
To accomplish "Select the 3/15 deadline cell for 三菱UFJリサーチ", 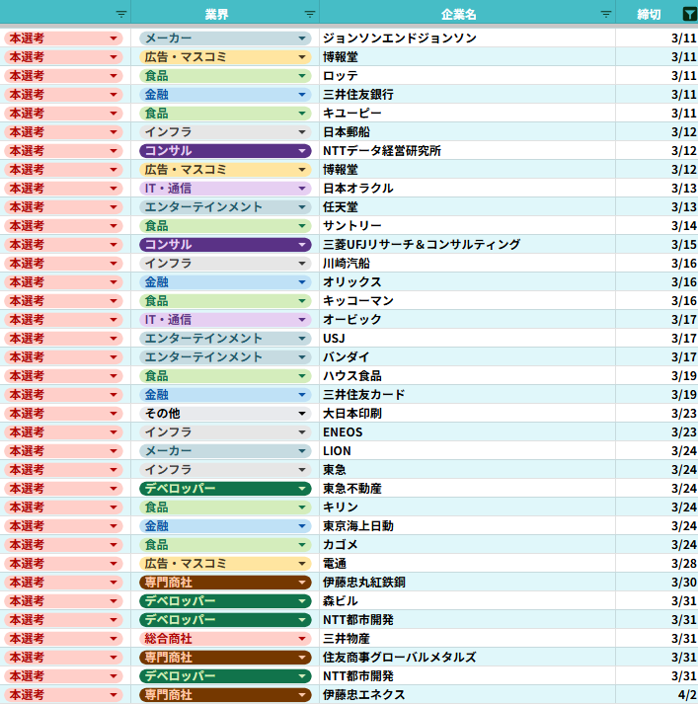I will tap(657, 245).
